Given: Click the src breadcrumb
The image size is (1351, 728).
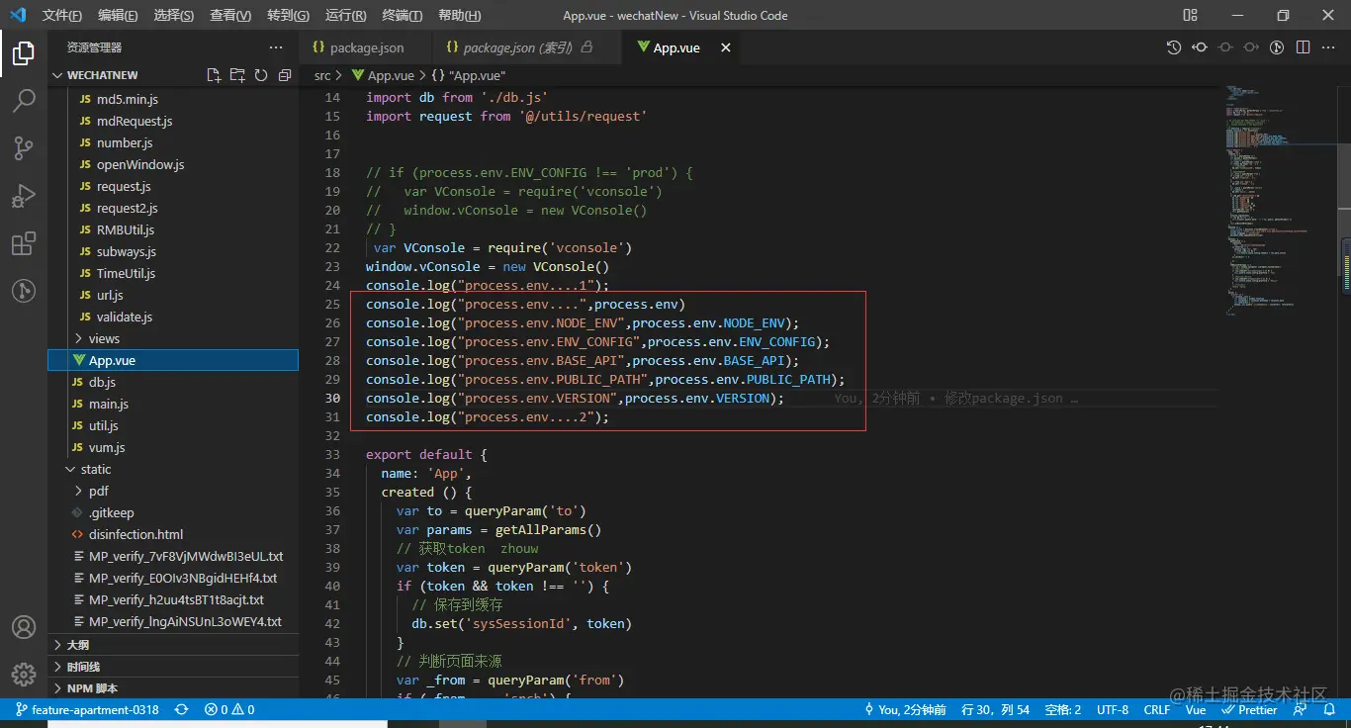Looking at the screenshot, I should click(x=322, y=75).
